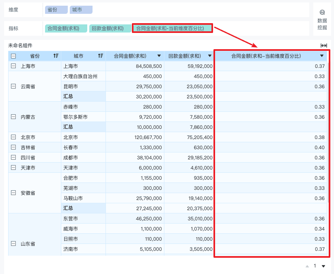Click value 27,245,000 in 安徽省 summary
Screen dimensions: 334x274
(x=149, y=208)
